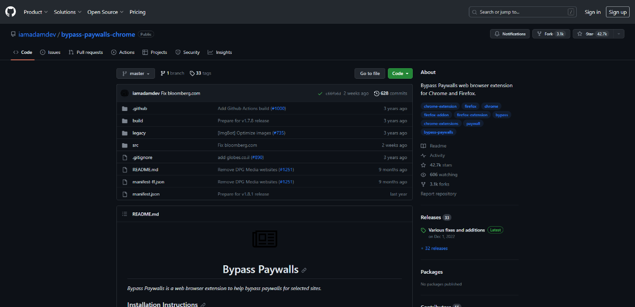The width and height of the screenshot is (635, 307).
Task: Open Prepare for v1.8.1 release commit
Action: (243, 194)
